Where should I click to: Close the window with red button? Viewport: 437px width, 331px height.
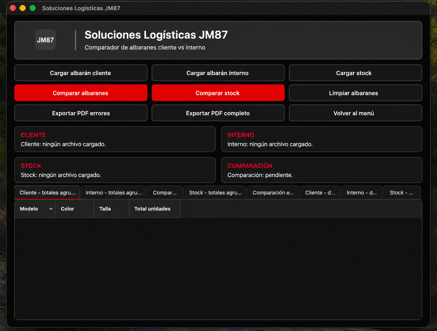[x=13, y=8]
